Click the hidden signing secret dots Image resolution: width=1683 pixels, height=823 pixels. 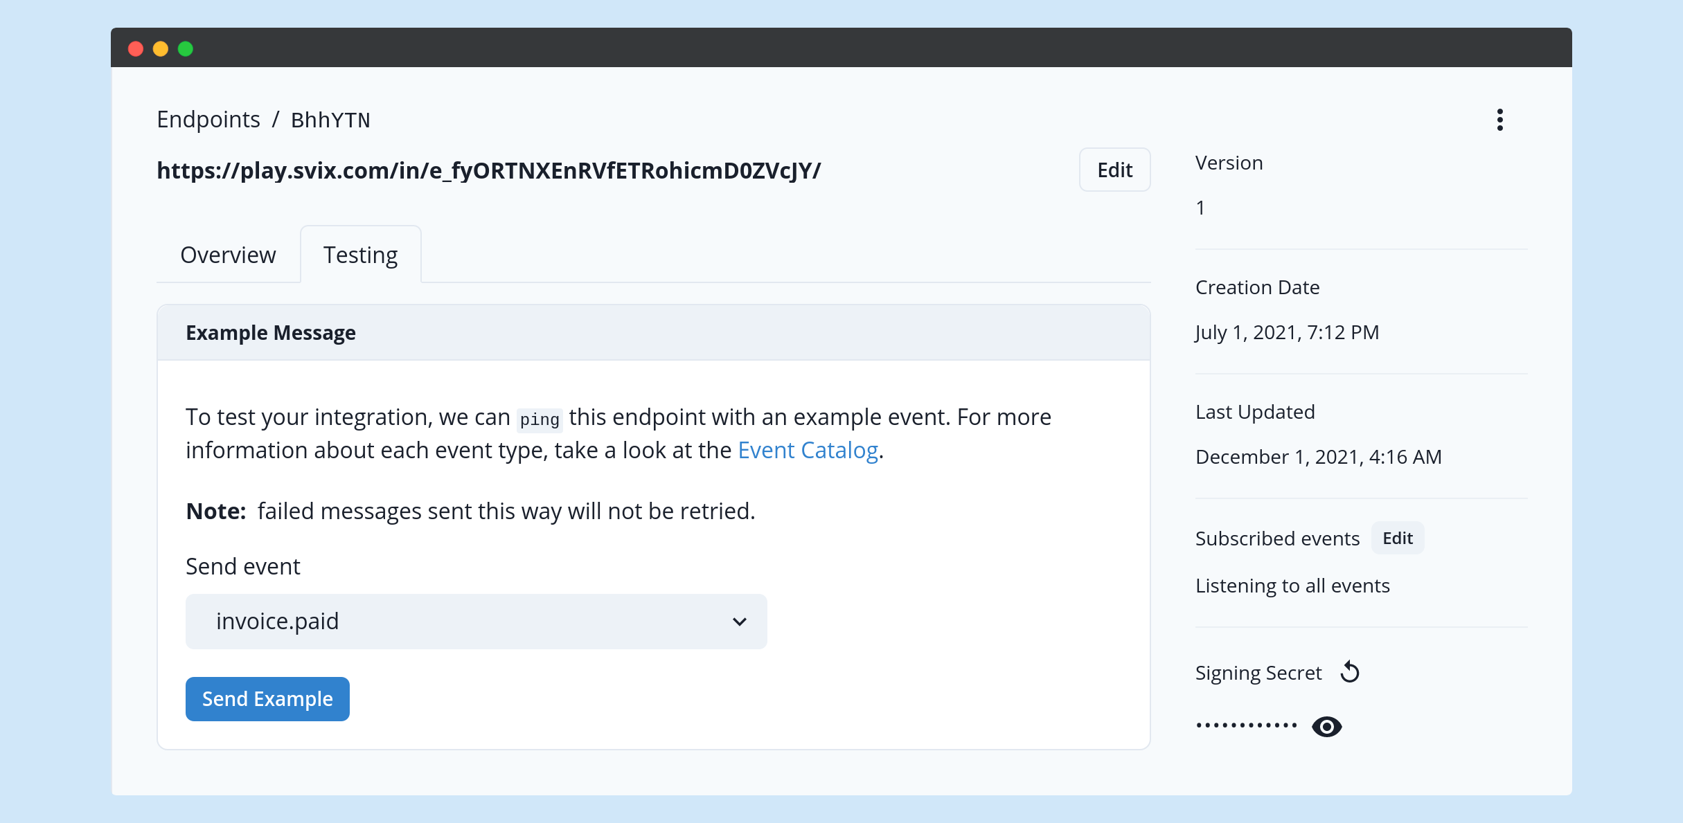pos(1245,725)
